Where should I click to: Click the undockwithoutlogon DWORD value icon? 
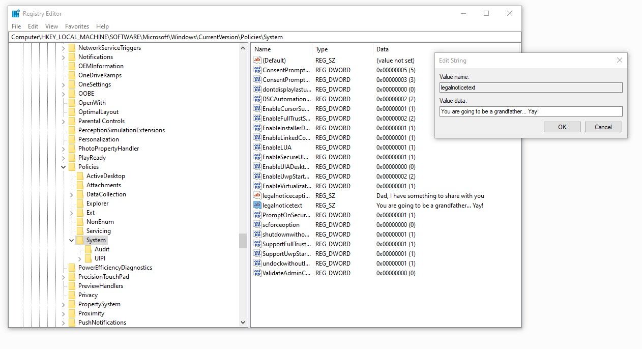click(257, 264)
